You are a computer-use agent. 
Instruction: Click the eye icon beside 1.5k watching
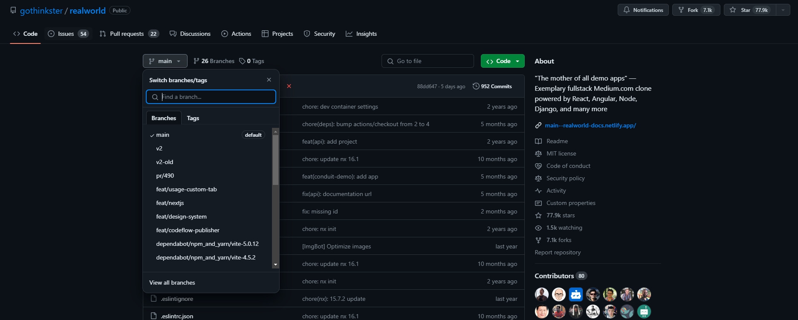[x=538, y=228]
